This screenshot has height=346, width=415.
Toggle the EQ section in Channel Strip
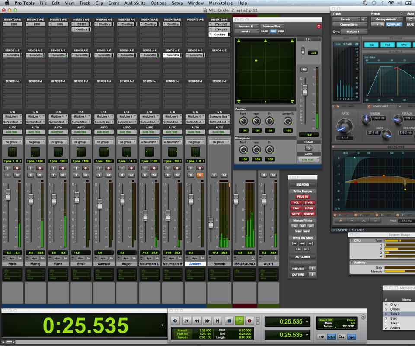[372, 45]
